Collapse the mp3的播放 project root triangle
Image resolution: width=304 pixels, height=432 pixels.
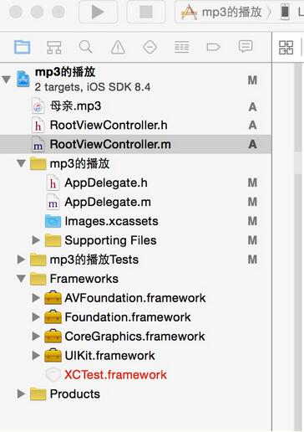tap(7, 80)
